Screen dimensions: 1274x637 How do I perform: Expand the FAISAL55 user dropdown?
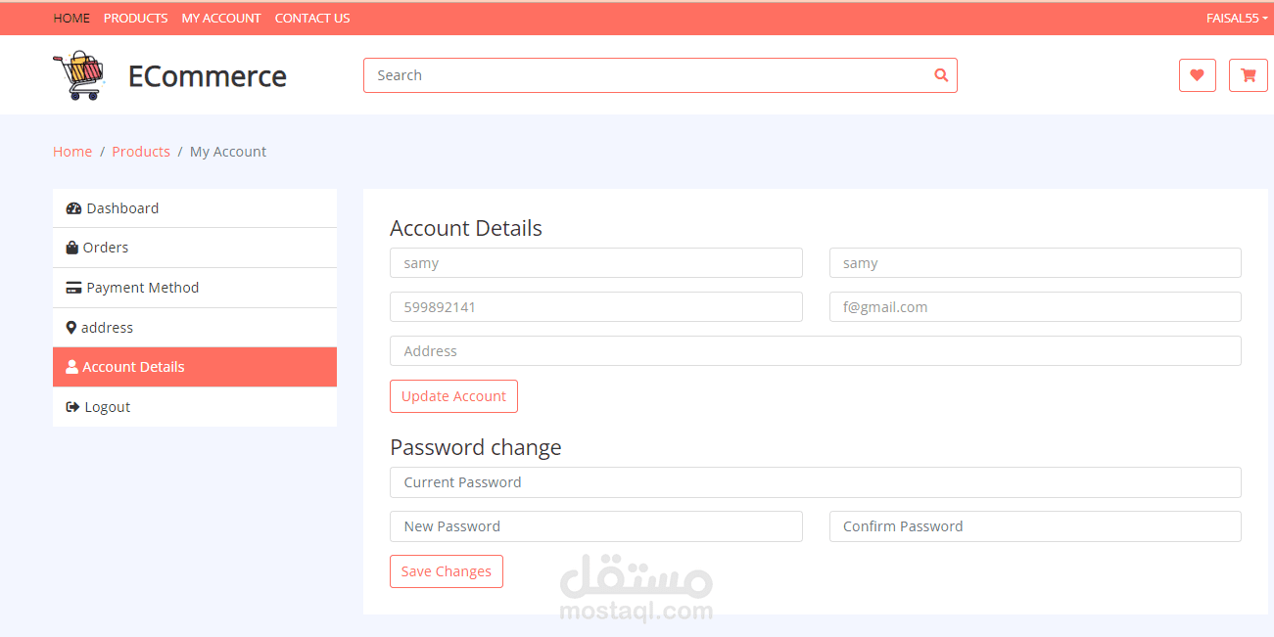tap(1237, 18)
